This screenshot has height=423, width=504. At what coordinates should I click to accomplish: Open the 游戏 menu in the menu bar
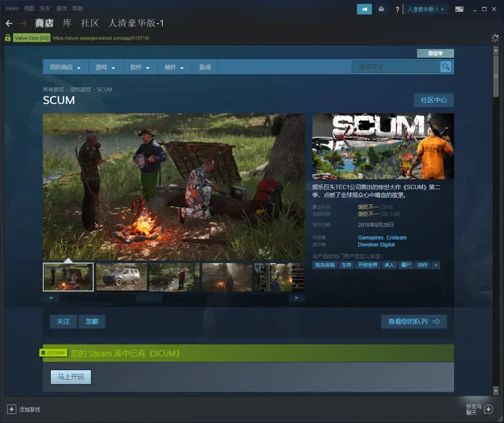point(62,8)
